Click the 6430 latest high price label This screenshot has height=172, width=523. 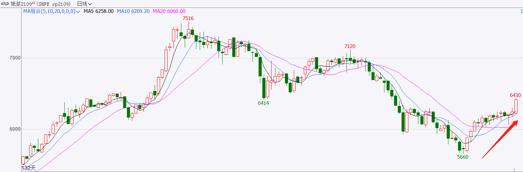(x=515, y=95)
